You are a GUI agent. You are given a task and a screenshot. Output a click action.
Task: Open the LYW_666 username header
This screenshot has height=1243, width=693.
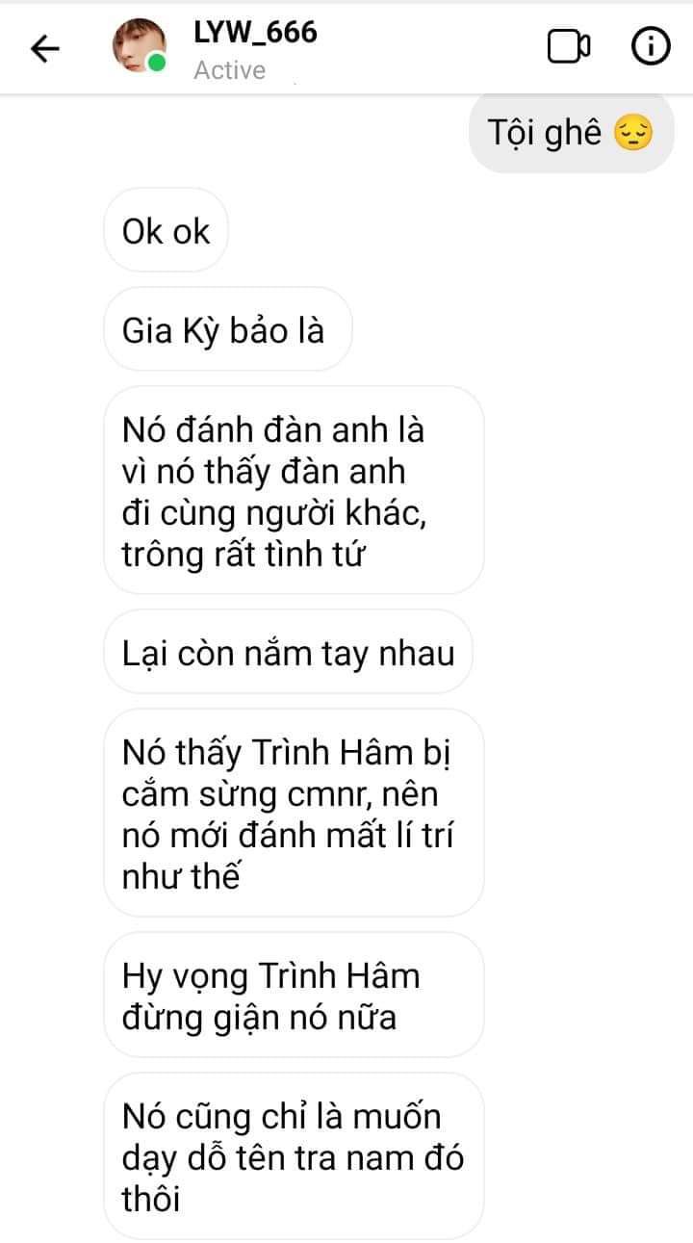pyautogui.click(x=255, y=33)
